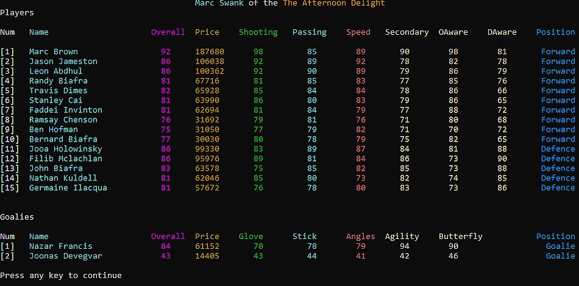This screenshot has height=286, width=579.
Task: Click the Goalies section heading
Action: pos(17,217)
